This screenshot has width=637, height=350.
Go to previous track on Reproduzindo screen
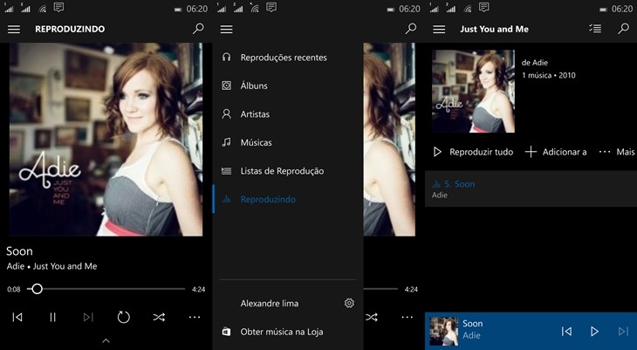(x=17, y=318)
